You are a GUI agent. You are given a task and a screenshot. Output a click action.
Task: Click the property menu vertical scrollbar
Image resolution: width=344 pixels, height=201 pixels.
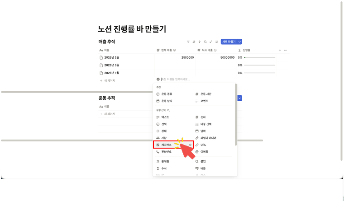236,115
